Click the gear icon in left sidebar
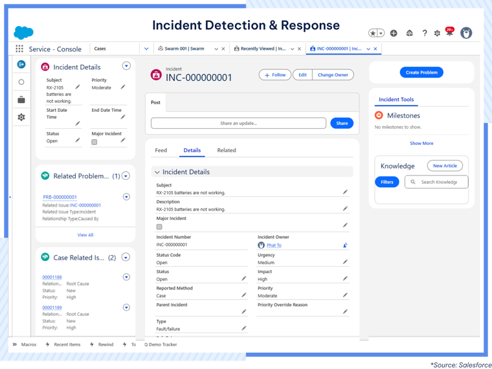Viewport: 492px width, 369px height. click(21, 117)
